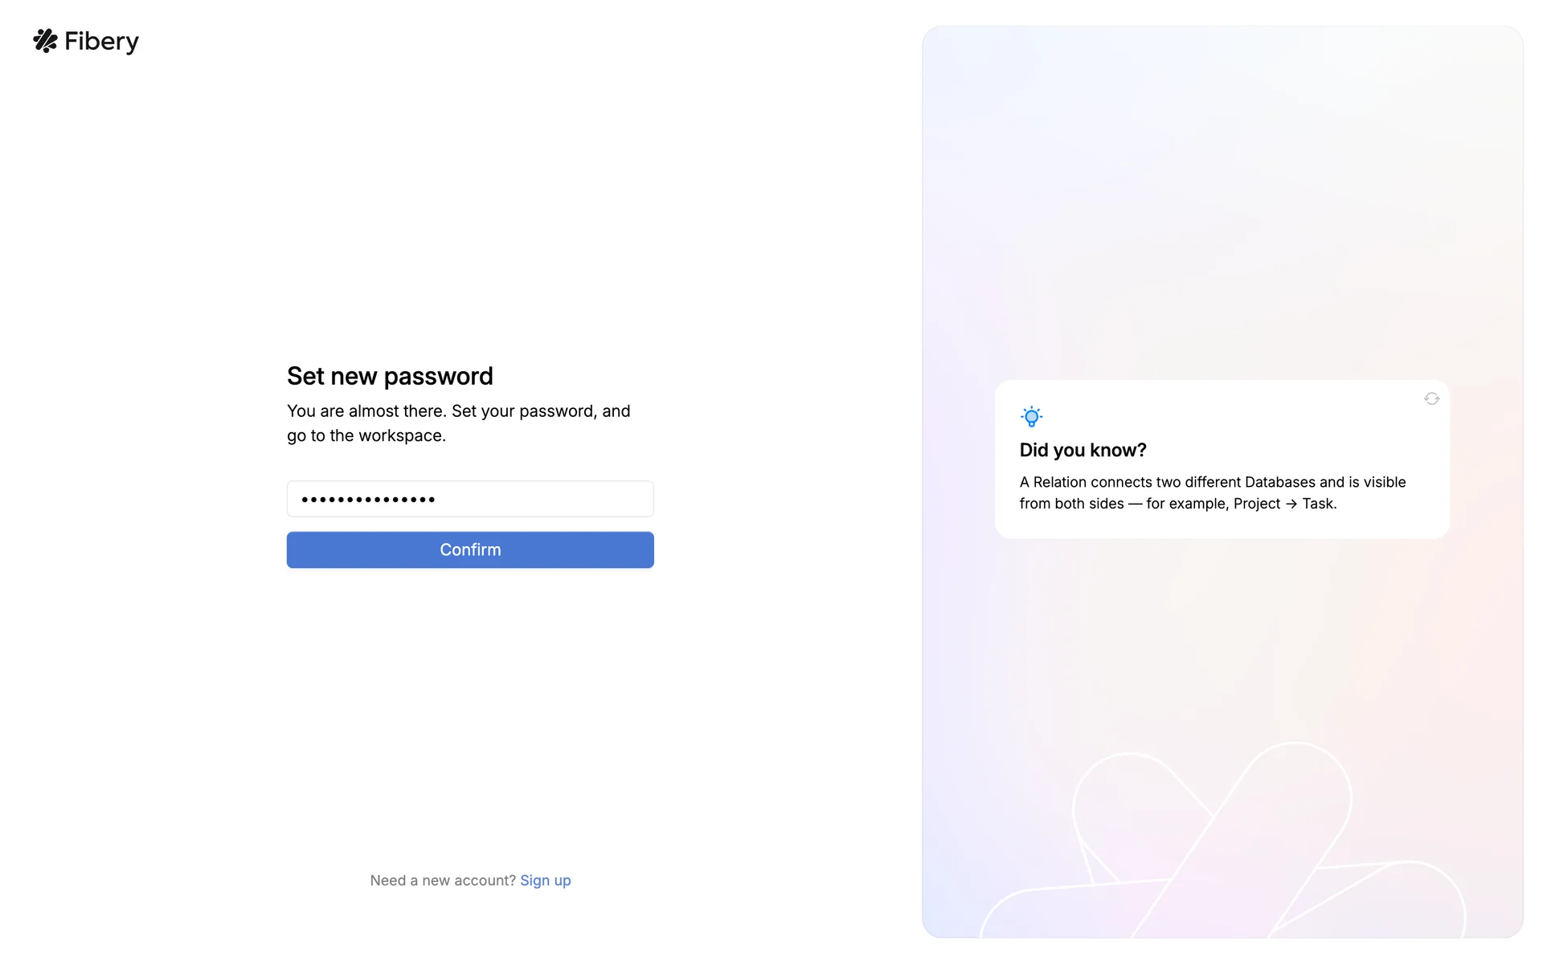Viewport: 1543px width, 964px height.
Task: Click the "Set new password" heading
Action: pos(390,376)
